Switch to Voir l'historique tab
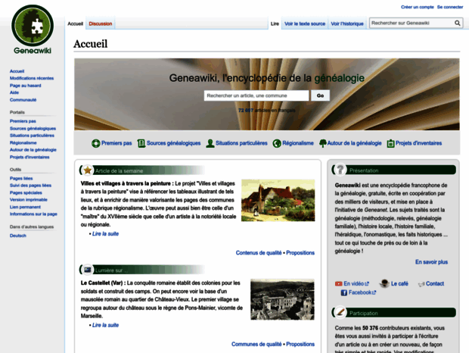Viewport: 469px width, 353px height. [347, 23]
